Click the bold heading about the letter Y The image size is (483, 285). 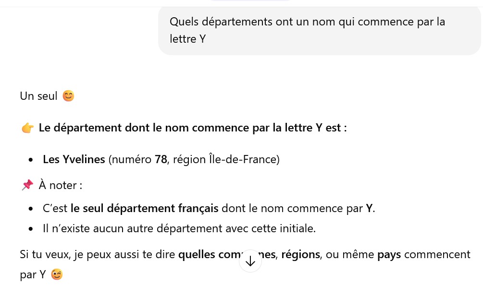pyautogui.click(x=192, y=128)
